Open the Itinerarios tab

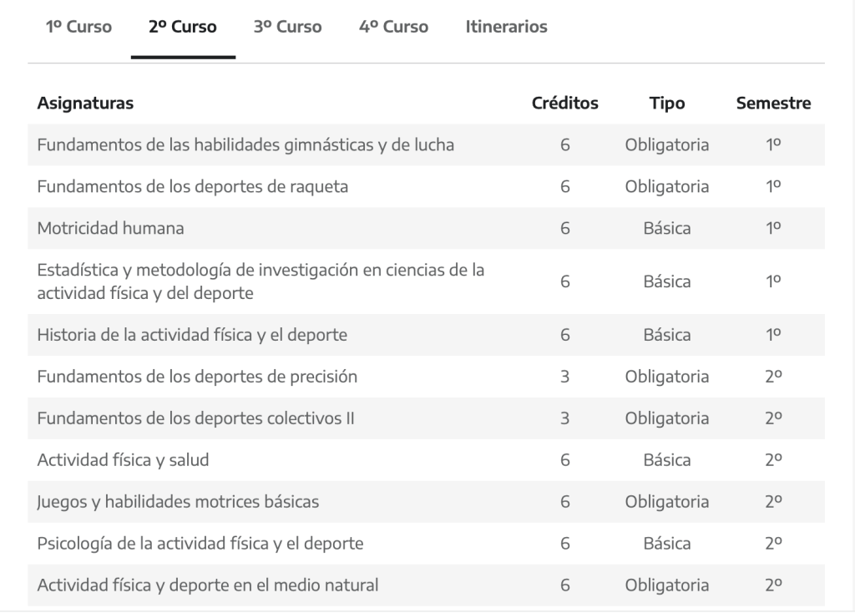(506, 27)
